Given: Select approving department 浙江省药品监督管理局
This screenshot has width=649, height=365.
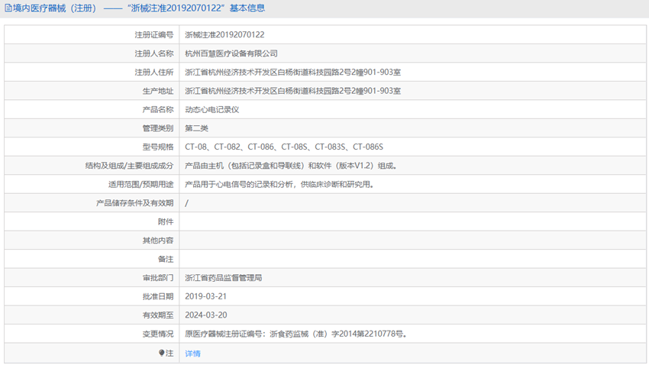Looking at the screenshot, I should click(x=223, y=278).
